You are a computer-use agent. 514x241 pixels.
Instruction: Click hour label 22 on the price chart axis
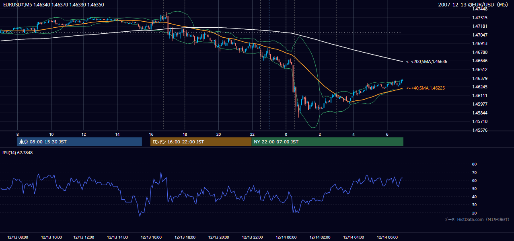coord(252,134)
